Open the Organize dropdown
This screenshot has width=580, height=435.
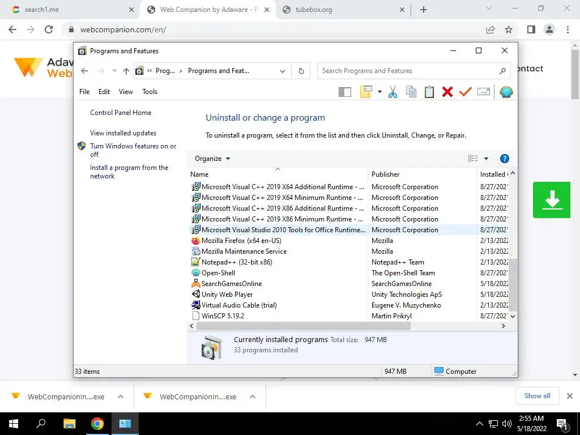click(212, 159)
